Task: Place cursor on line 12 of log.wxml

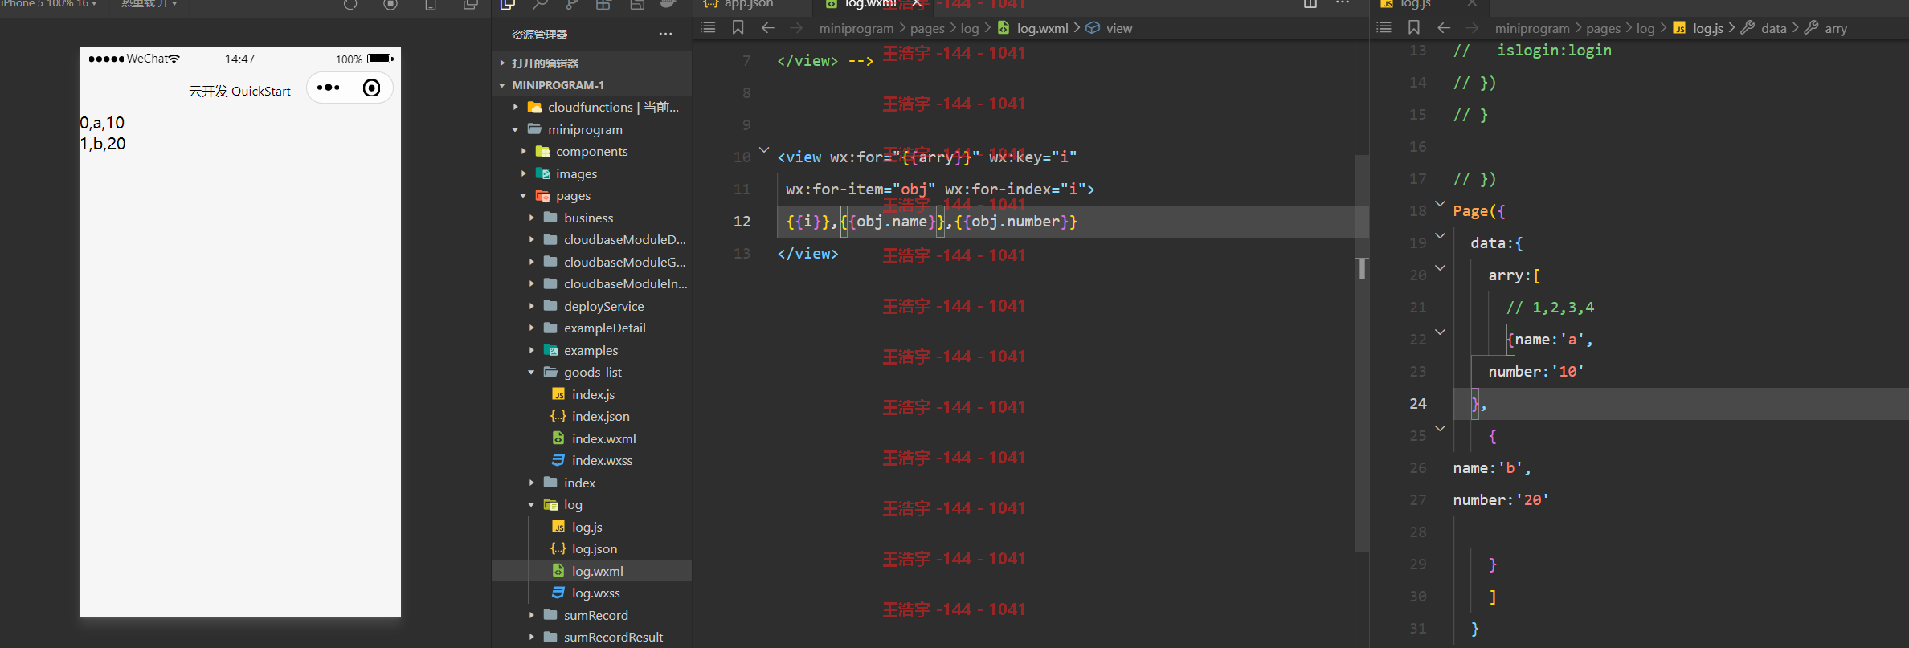Action: [x=1073, y=222]
